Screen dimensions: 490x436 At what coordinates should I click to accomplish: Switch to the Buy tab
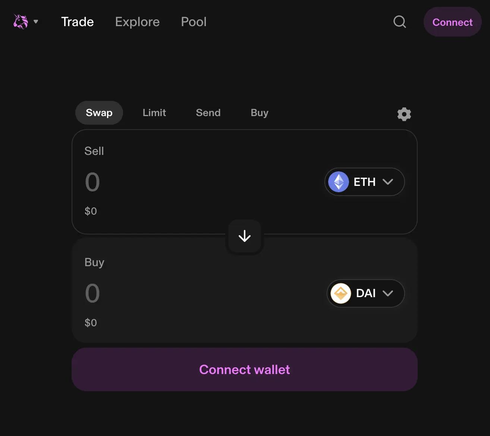pos(260,113)
